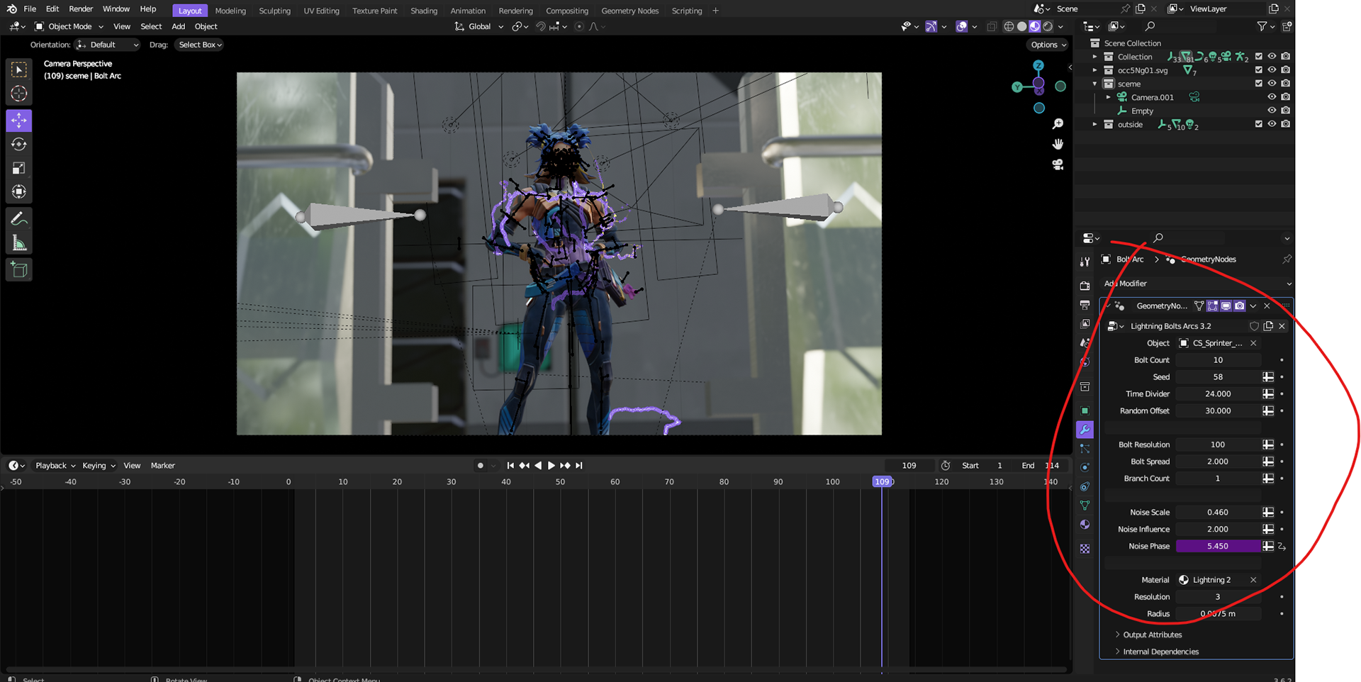This screenshot has height=682, width=1361.
Task: Toggle viewport visibility of Collection
Action: tap(1272, 57)
